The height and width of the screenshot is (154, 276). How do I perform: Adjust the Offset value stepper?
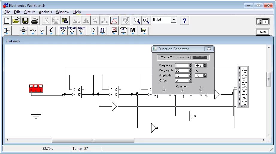[x=190, y=81]
